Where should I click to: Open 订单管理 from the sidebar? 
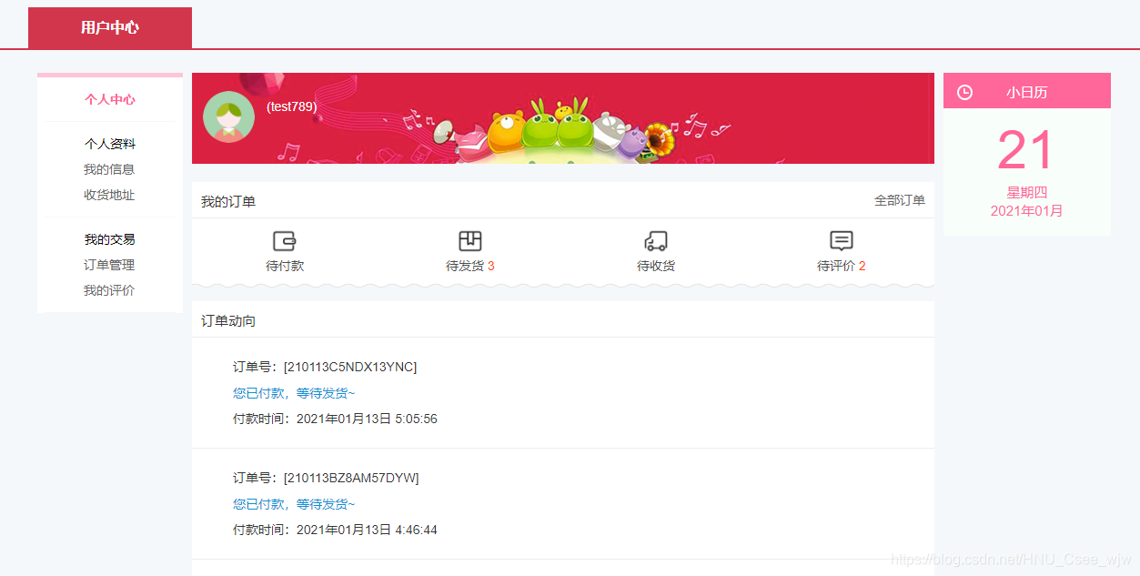pos(109,265)
